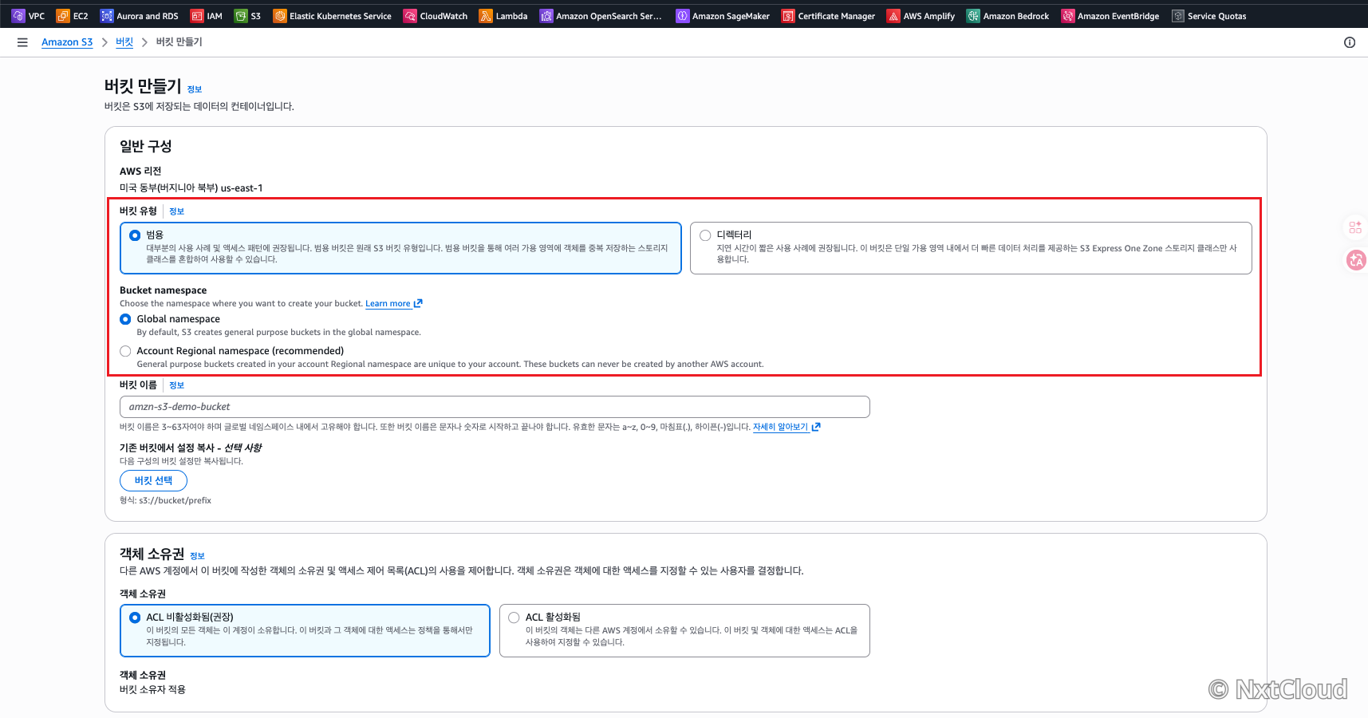Open the IAM service shortcut icon
The width and height of the screenshot is (1368, 718).
197,16
